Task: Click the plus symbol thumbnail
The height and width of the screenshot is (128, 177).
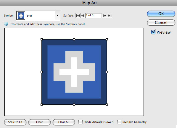Action: point(21,16)
